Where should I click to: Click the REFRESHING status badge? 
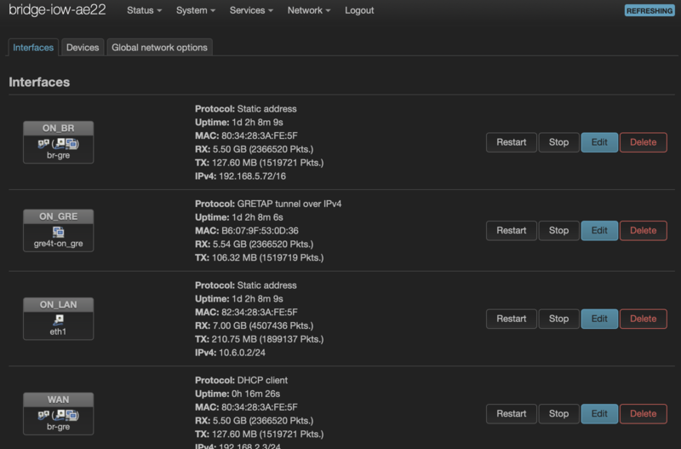coord(650,11)
